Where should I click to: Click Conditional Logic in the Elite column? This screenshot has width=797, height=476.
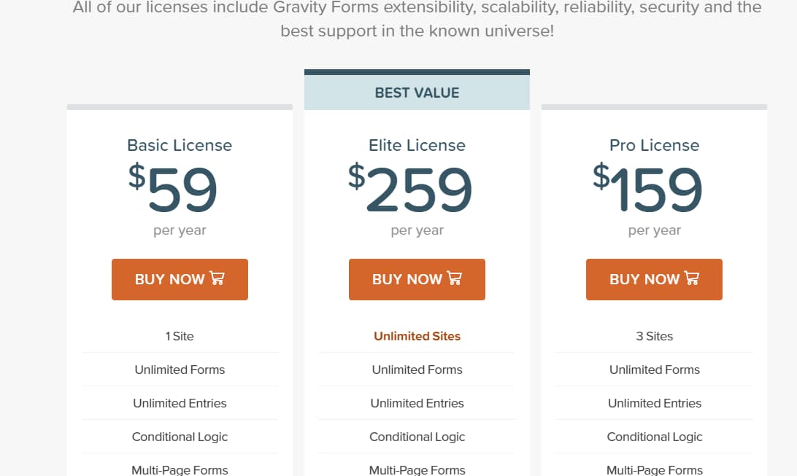(417, 437)
